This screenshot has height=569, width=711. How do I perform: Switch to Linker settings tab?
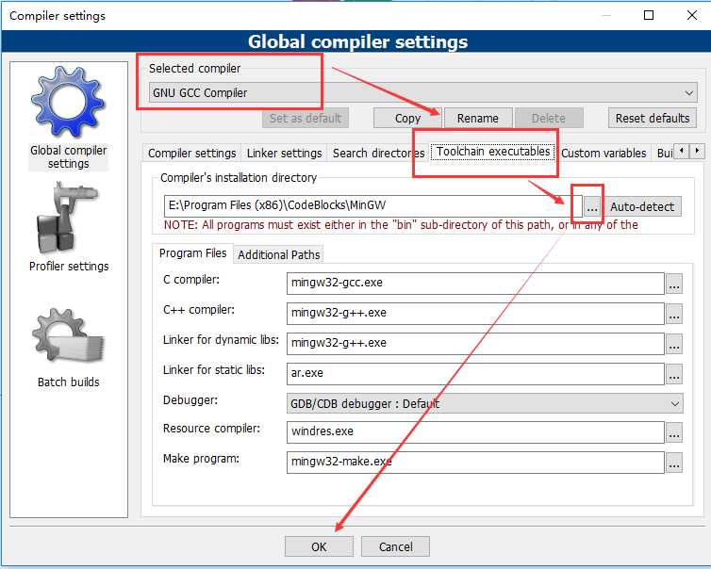(285, 154)
